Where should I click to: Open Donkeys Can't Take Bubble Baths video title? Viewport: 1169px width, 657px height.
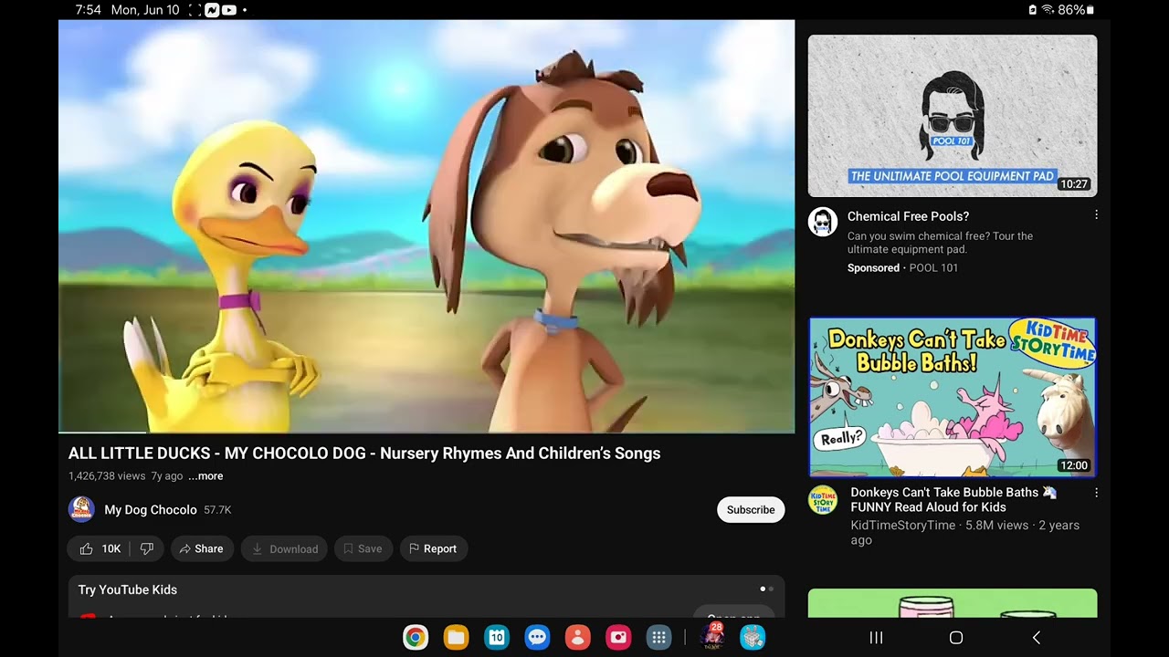(953, 499)
